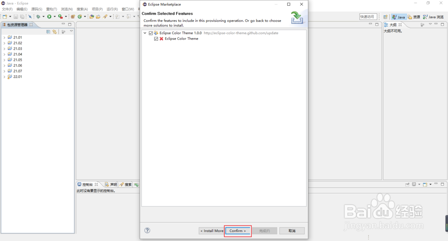Open 源码(S) menu
Screen dimensions: 448x241
click(x=37, y=9)
